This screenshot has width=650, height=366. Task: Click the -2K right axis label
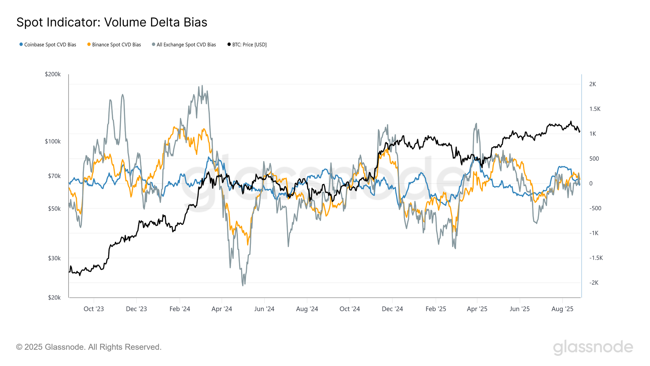[x=594, y=283]
